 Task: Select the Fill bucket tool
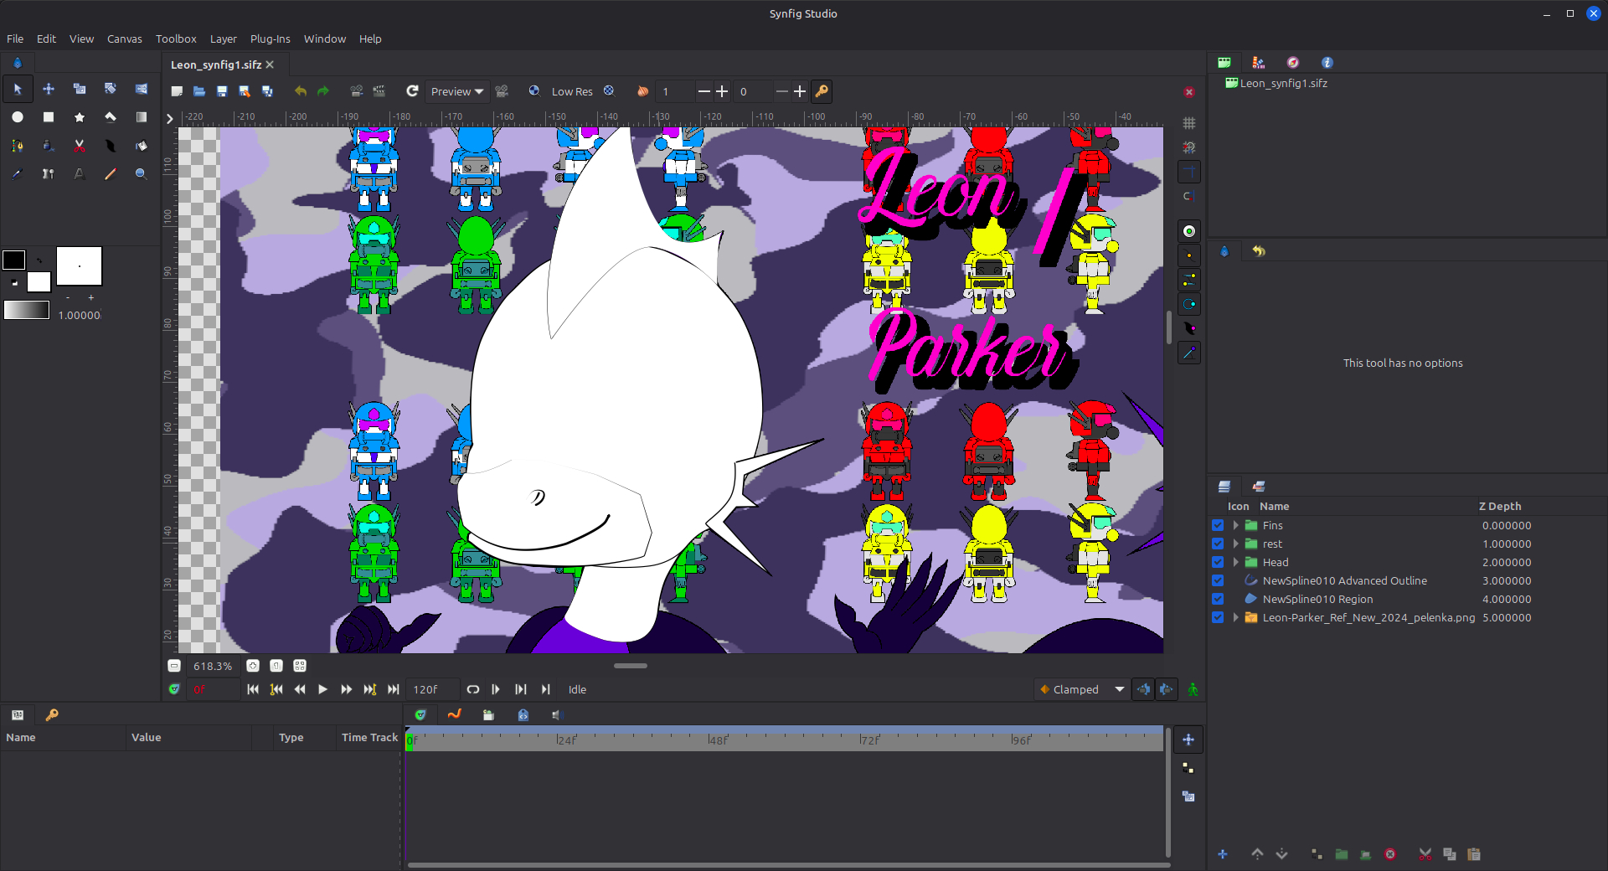pos(141,146)
